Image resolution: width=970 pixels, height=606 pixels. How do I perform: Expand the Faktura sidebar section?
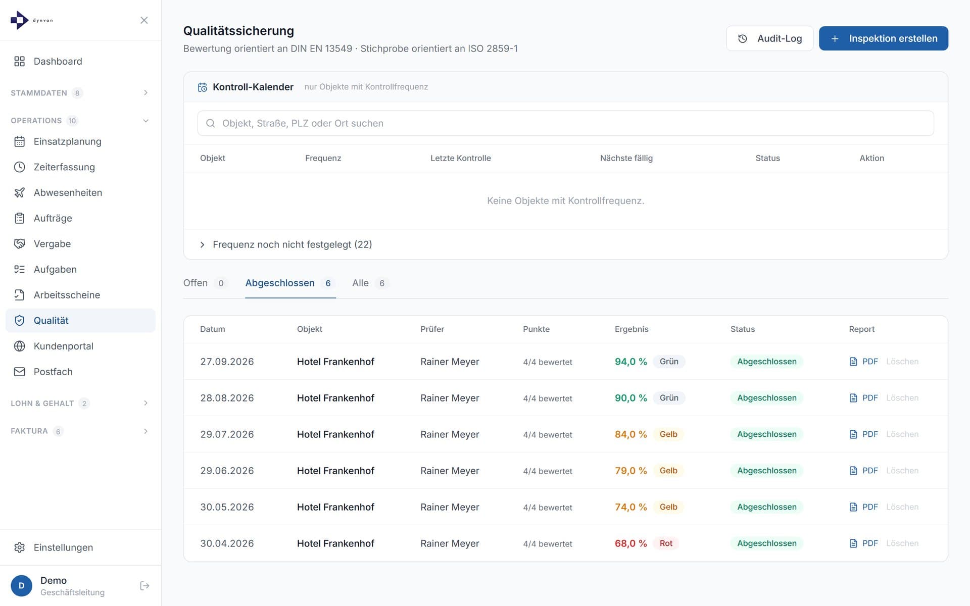(x=80, y=431)
